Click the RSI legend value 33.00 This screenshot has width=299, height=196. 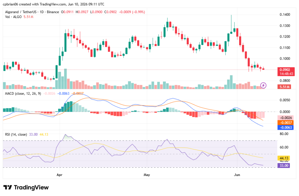pos(33,134)
